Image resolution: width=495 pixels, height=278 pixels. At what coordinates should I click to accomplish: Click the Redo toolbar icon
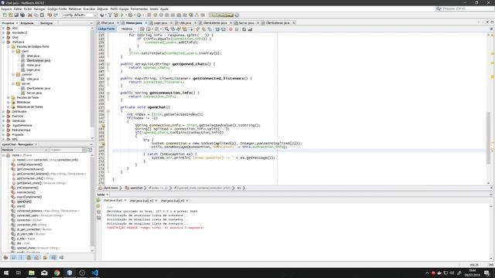tap(56, 15)
